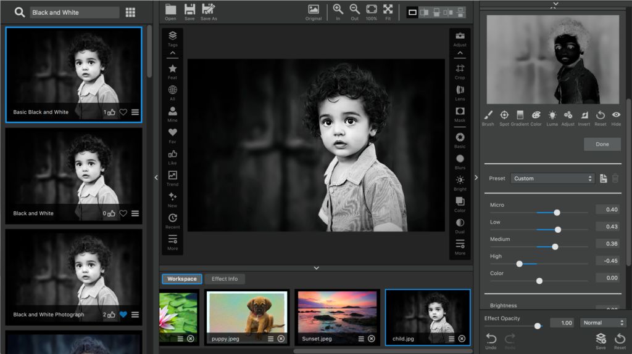
Task: Zoom In on the canvas
Action: tap(338, 12)
